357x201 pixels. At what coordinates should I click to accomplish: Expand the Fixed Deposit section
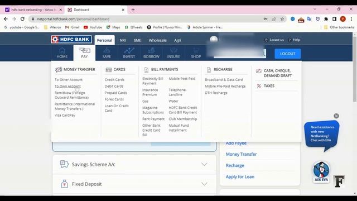click(204, 184)
